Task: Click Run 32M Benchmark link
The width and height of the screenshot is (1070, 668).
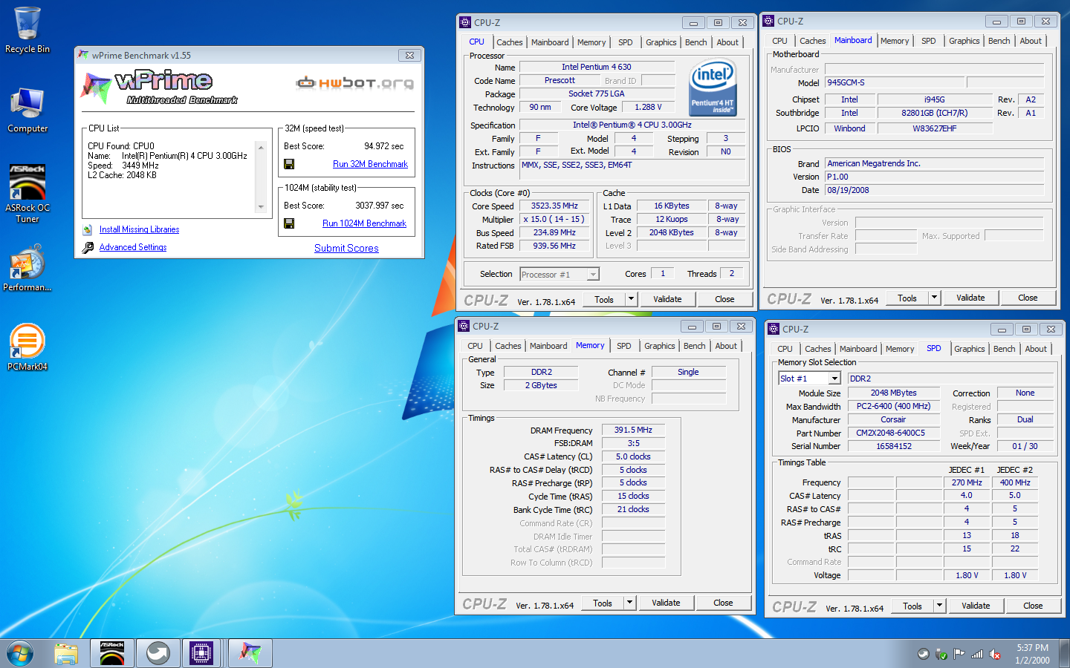Action: (370, 164)
